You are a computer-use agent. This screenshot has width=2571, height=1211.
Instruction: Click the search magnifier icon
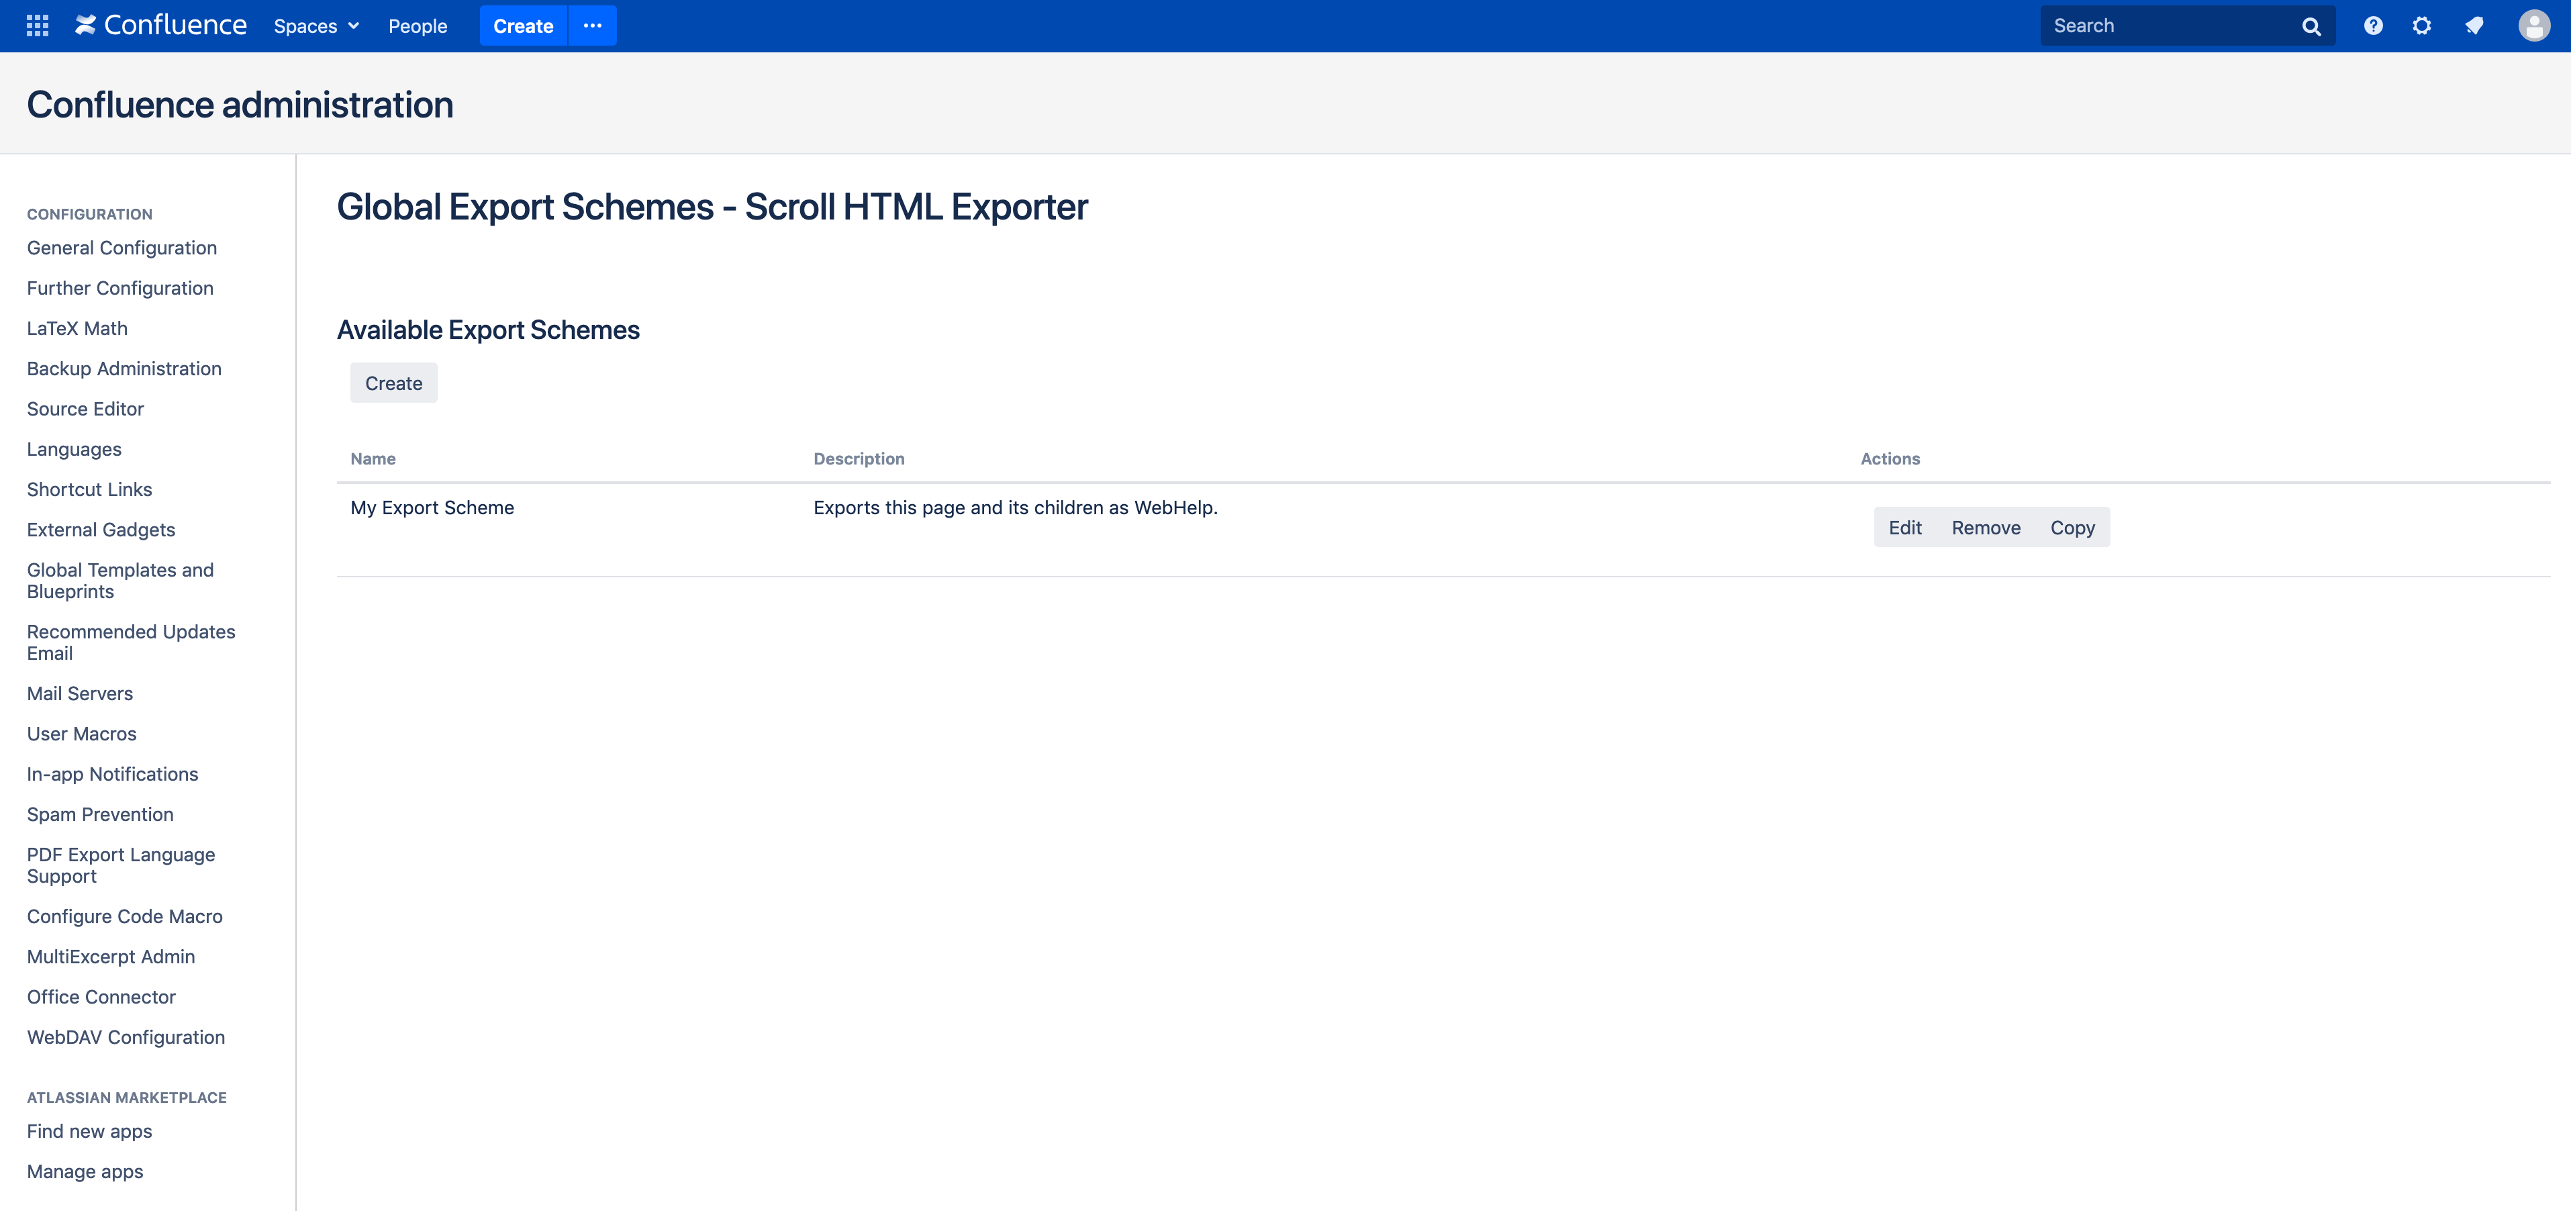tap(2311, 27)
